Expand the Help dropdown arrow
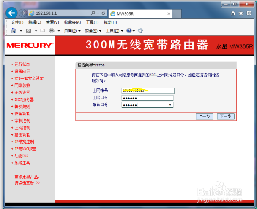This screenshot has height=209, width=257. [134, 31]
